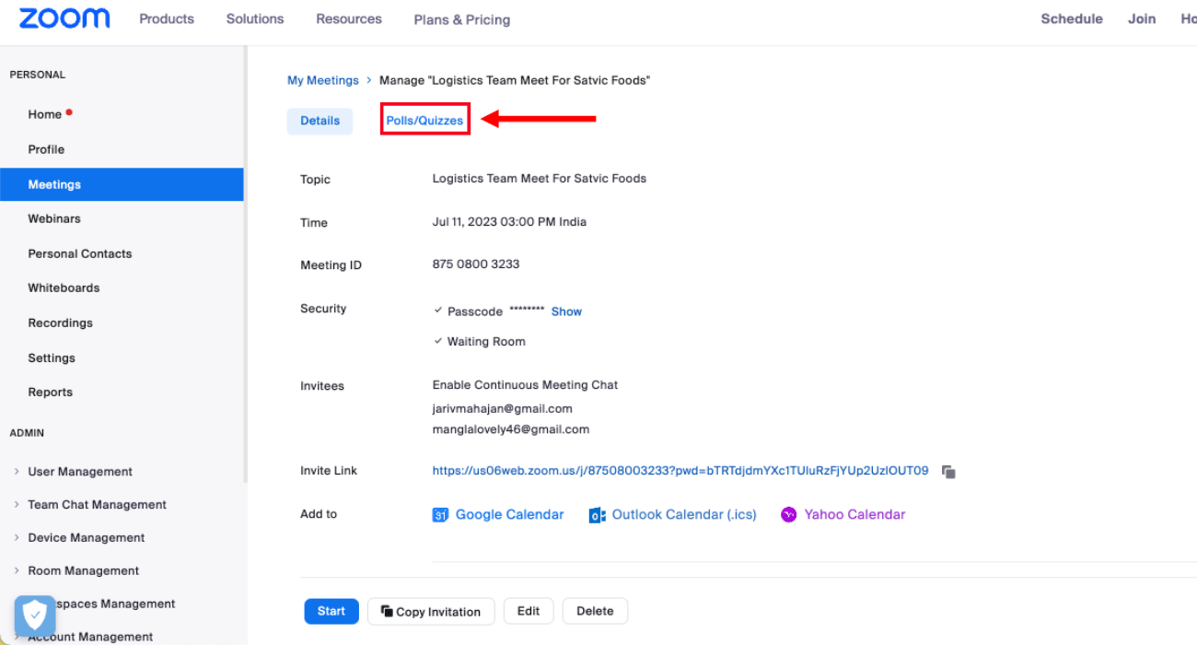Click the Outlook Calendar icon
The height and width of the screenshot is (645, 1197).
[597, 515]
